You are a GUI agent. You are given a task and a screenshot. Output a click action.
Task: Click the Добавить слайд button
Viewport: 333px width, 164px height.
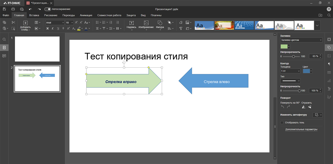pos(25,23)
